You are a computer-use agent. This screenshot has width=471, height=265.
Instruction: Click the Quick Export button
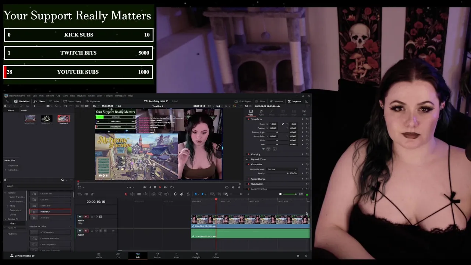pyautogui.click(x=243, y=101)
